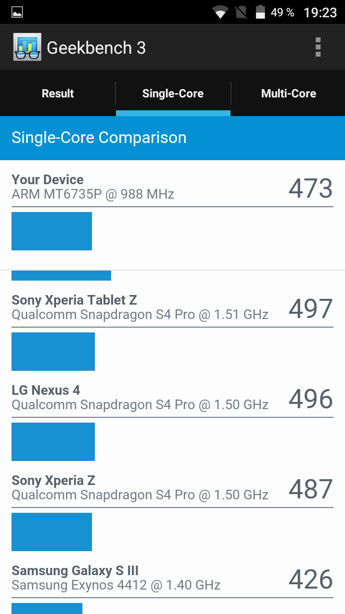Screen dimensions: 345x614
Task: Tap the 473 score value
Action: (310, 188)
